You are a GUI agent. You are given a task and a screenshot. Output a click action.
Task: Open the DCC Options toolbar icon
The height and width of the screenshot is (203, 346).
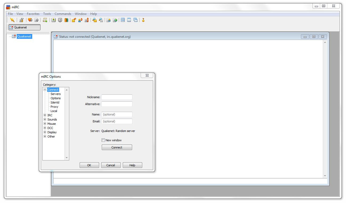point(87,20)
